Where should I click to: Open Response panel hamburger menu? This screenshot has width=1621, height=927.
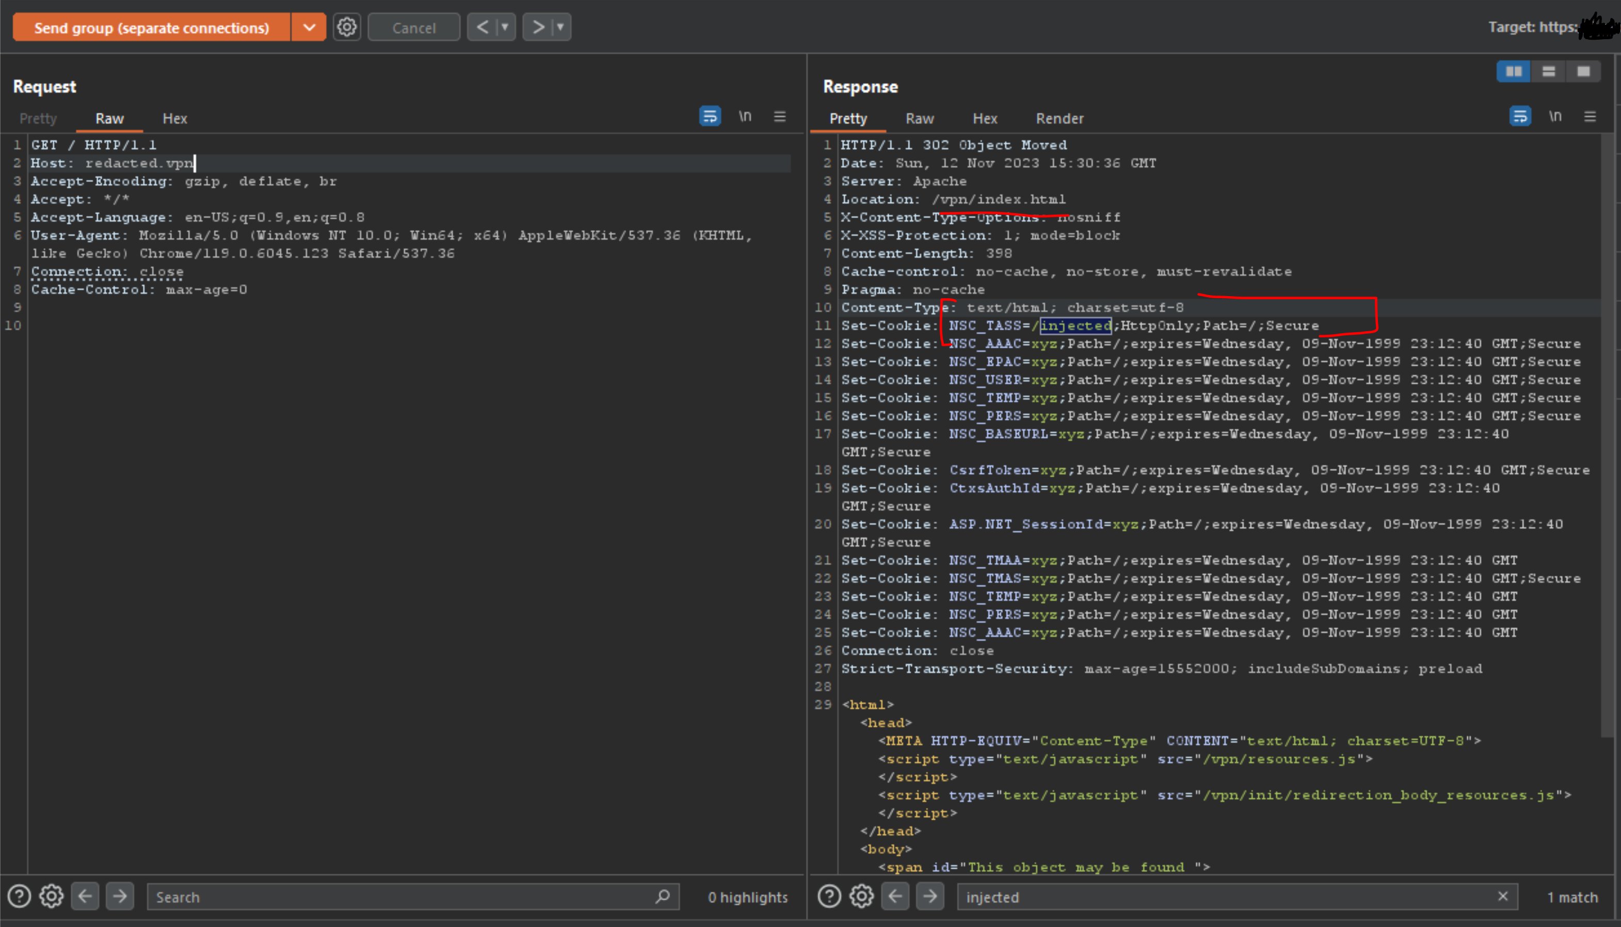coord(1590,117)
